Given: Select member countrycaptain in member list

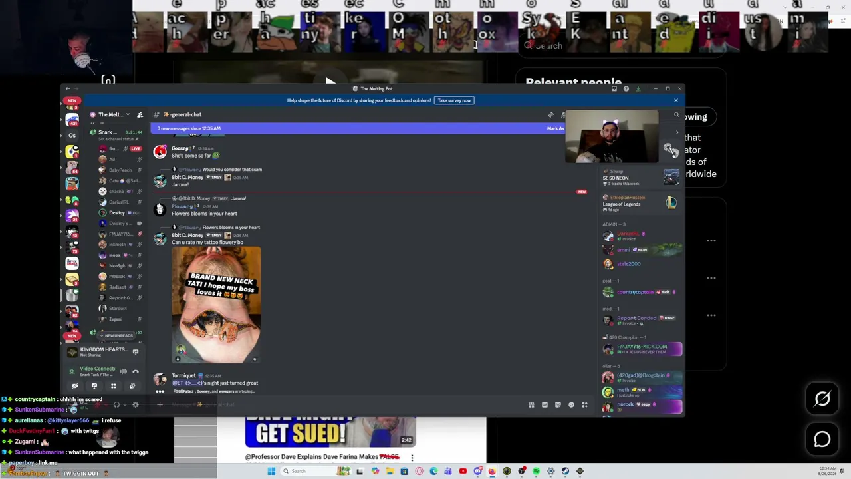Looking at the screenshot, I should [x=642, y=292].
